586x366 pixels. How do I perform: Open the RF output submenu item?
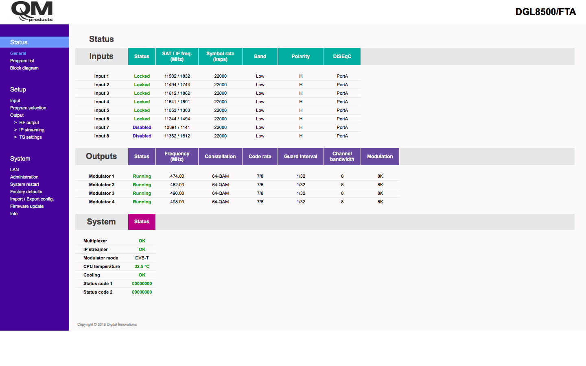pos(29,122)
